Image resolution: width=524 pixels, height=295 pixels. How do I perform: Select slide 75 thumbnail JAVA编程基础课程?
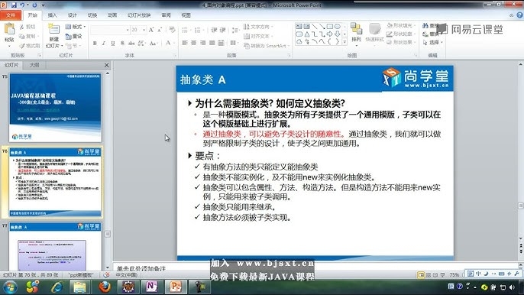tap(55, 108)
